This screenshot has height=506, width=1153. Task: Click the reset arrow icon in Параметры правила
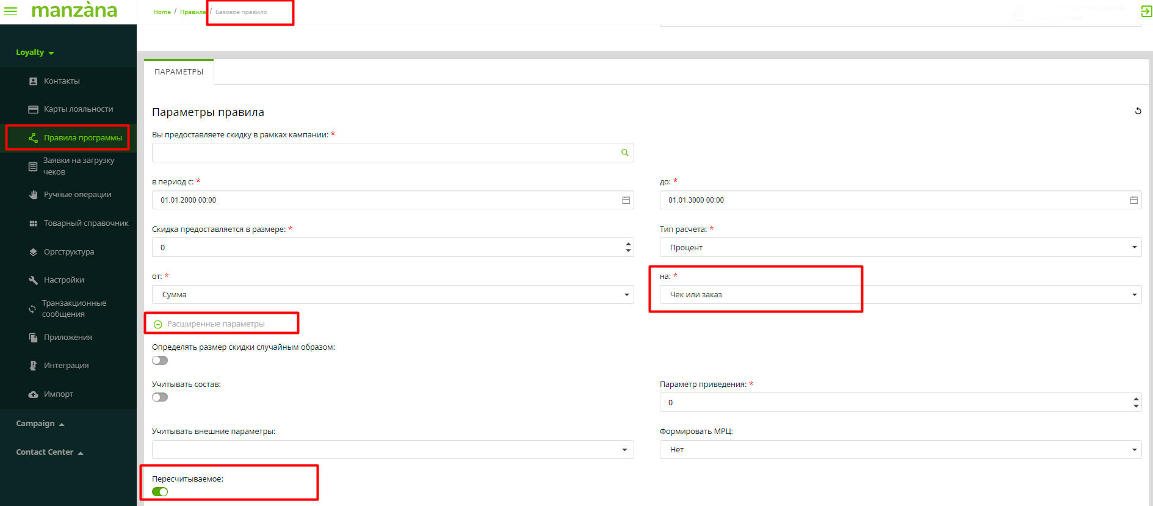pos(1138,111)
